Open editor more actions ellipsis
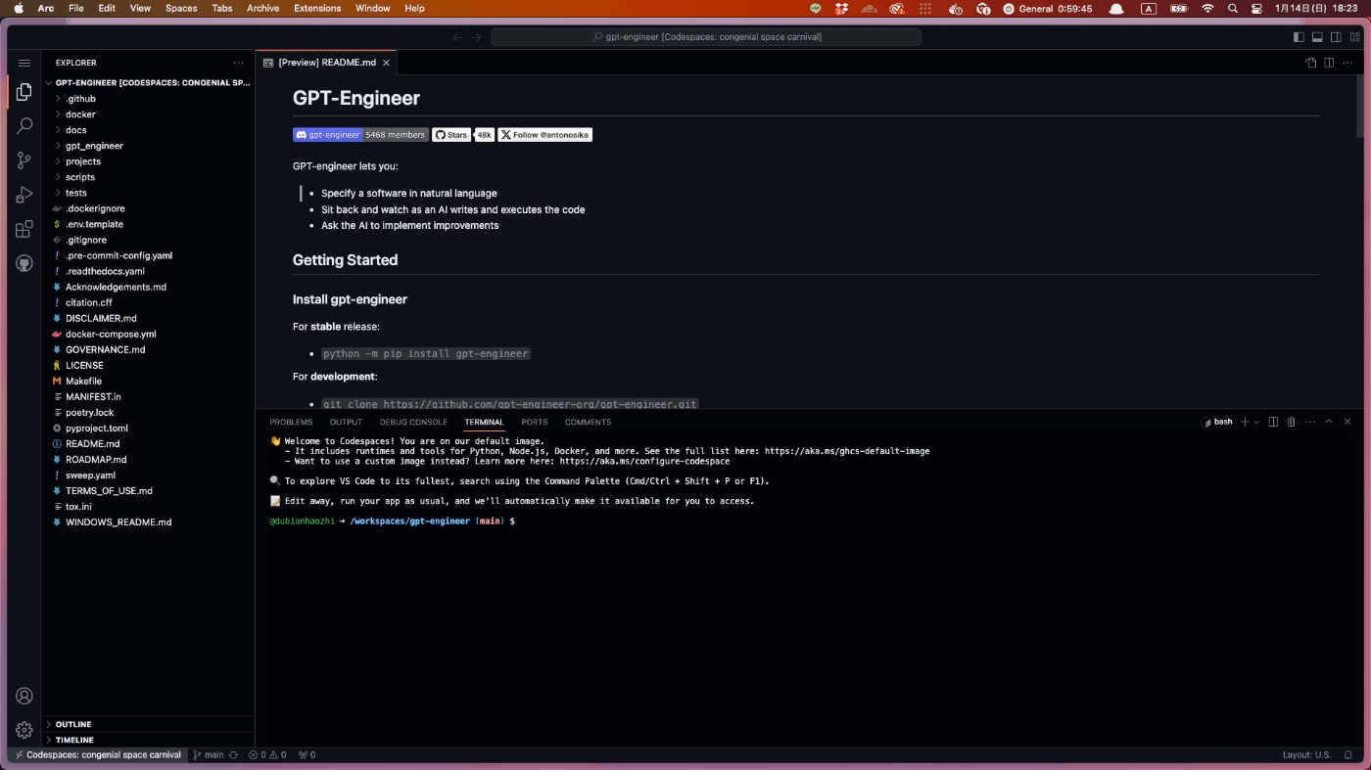 pos(1347,63)
